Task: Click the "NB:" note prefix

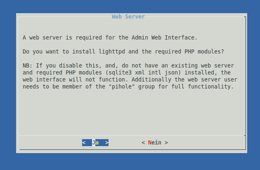Action: pyautogui.click(x=28, y=66)
